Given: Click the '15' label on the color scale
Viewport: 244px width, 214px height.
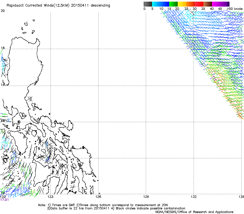Looking at the screenshot, I should (169, 9).
